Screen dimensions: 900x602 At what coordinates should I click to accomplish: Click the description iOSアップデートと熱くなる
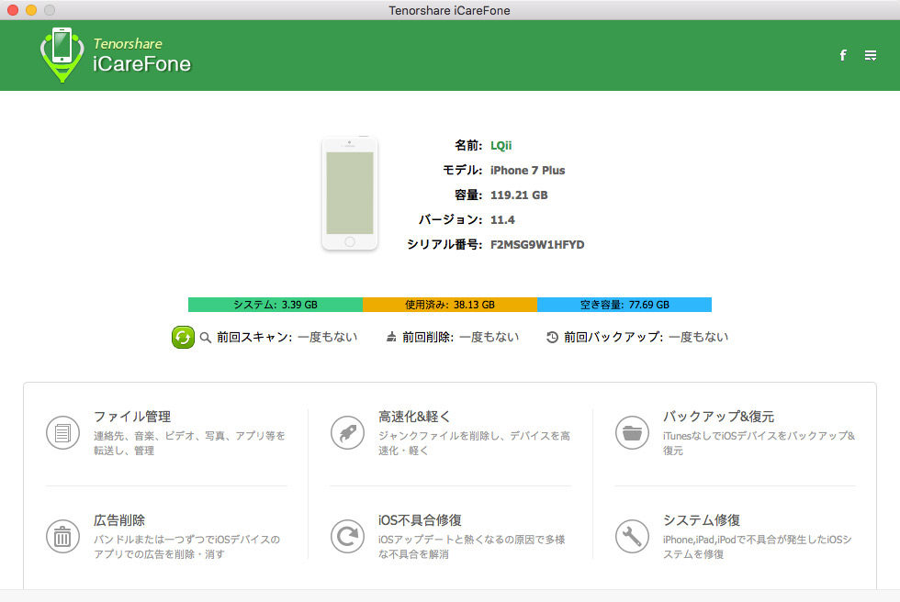472,547
